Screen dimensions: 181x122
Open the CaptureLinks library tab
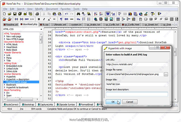pyautogui.click(x=45, y=105)
